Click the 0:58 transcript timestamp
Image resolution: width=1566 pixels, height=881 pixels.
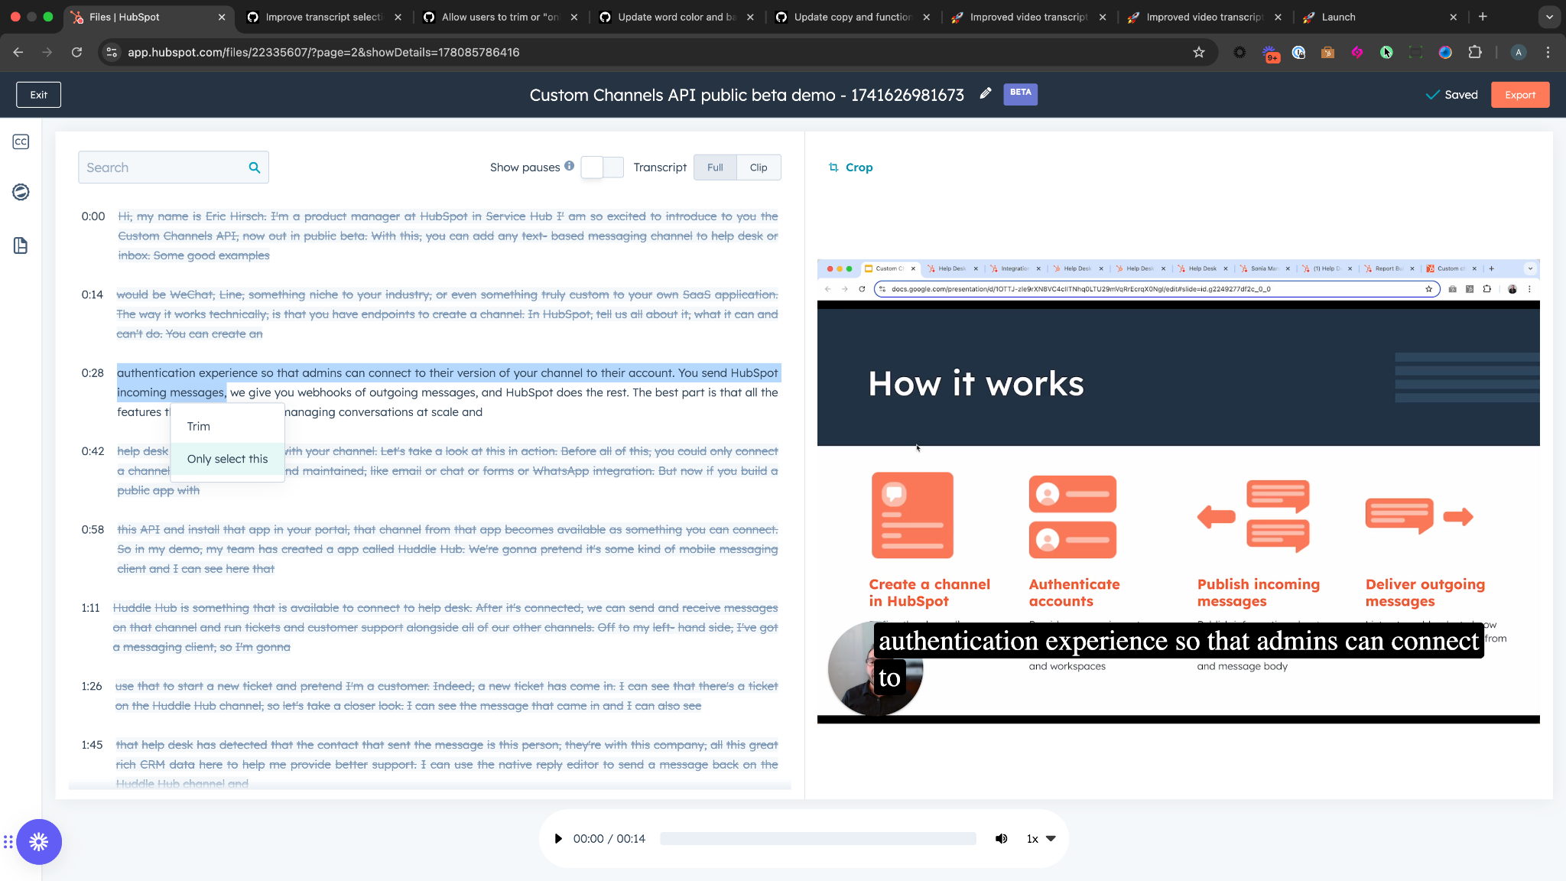[x=93, y=529]
